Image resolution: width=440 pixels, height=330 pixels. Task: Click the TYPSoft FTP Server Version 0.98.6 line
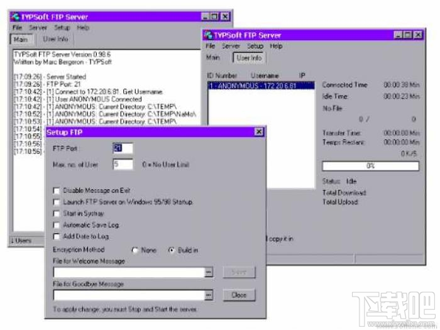point(62,54)
